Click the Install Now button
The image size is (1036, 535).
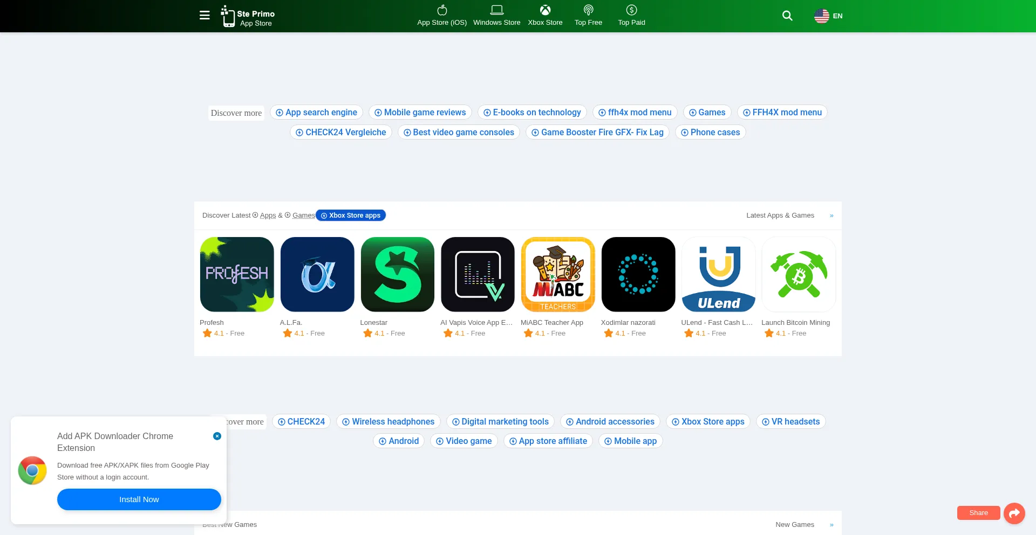[x=139, y=499]
